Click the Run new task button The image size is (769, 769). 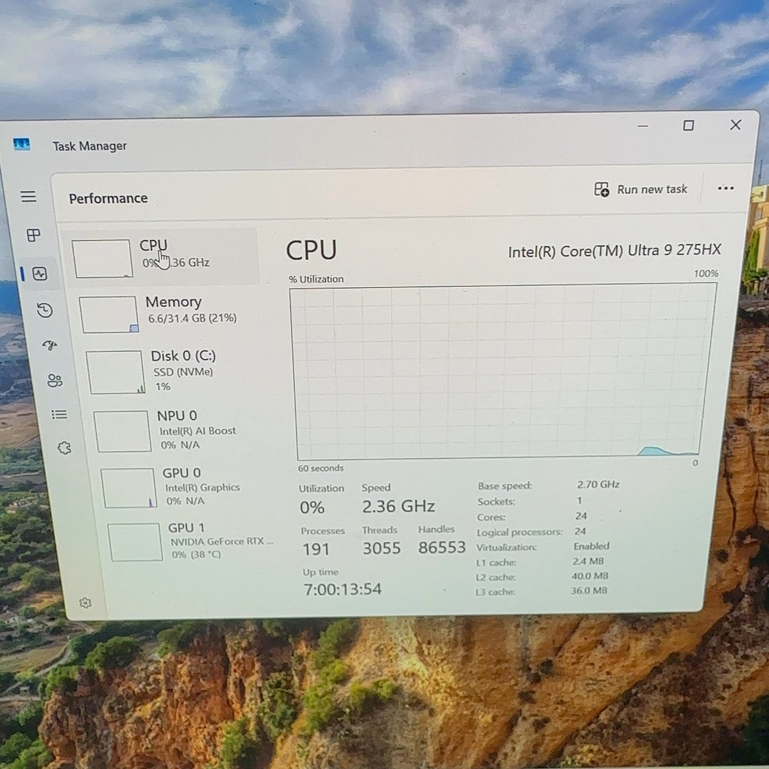641,189
